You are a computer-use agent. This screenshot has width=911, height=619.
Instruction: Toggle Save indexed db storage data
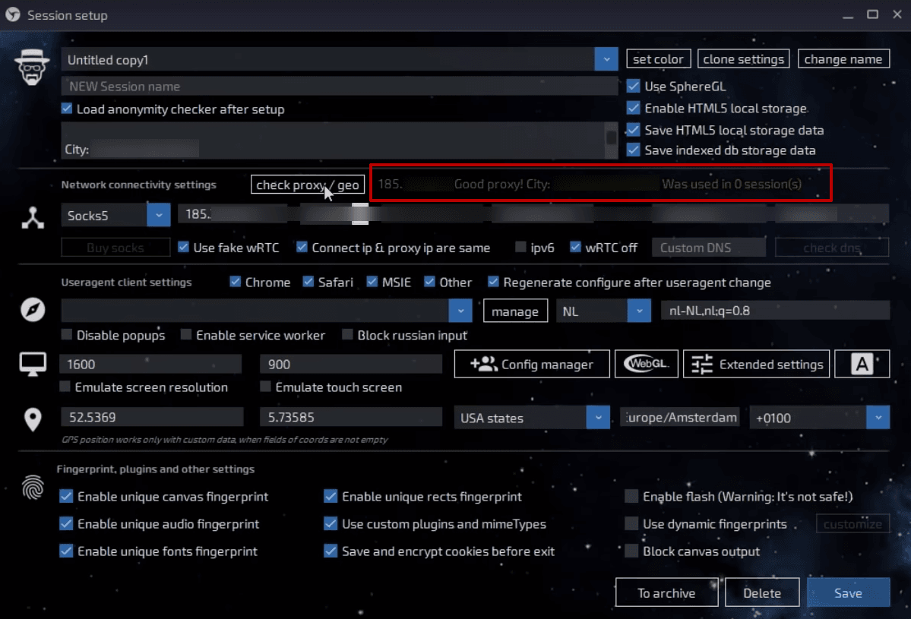633,150
